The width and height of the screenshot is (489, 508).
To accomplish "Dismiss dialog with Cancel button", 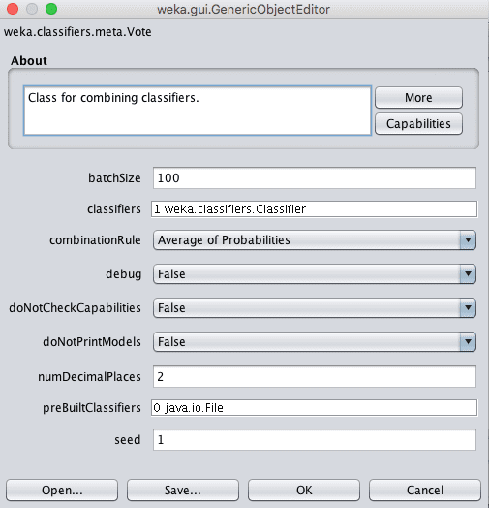I will [425, 491].
